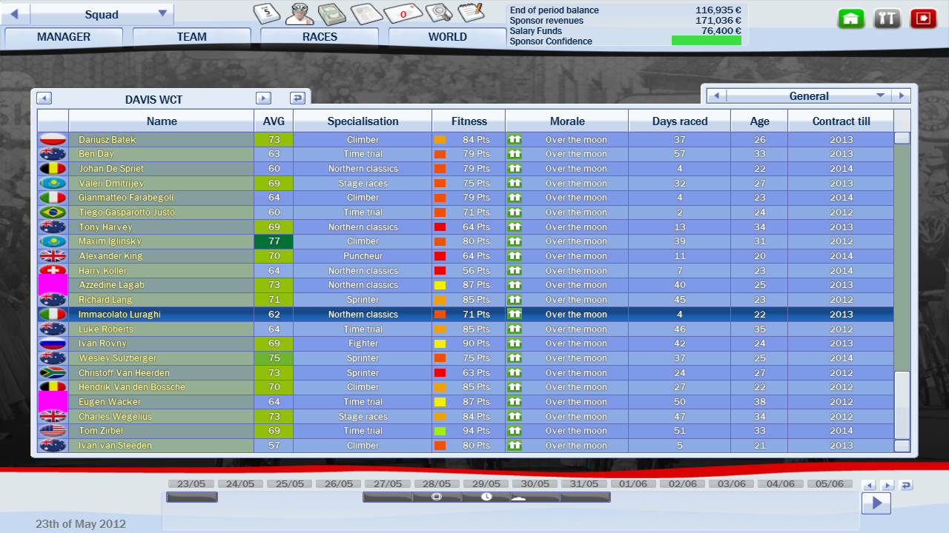Open the calendar icon in top toolbar
The width and height of the screenshot is (949, 533).
tap(267, 13)
